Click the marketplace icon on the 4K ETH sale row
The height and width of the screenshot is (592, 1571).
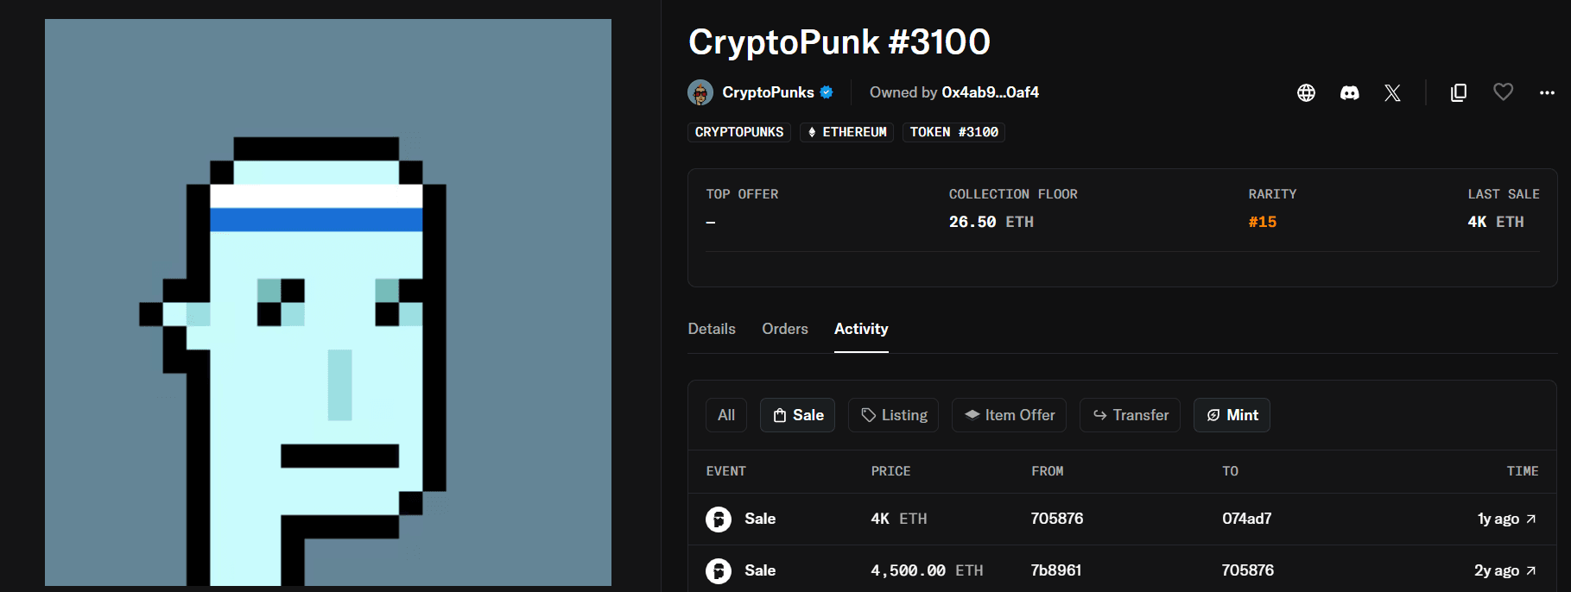tap(718, 519)
